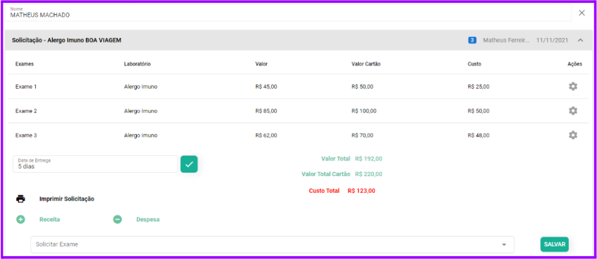Open the Solicitar Exame dropdown arrow
Image resolution: width=597 pixels, height=259 pixels.
[x=504, y=245]
